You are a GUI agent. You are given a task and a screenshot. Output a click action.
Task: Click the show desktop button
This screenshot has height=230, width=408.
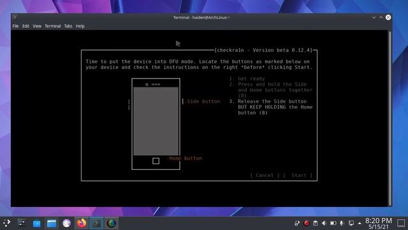click(401, 223)
